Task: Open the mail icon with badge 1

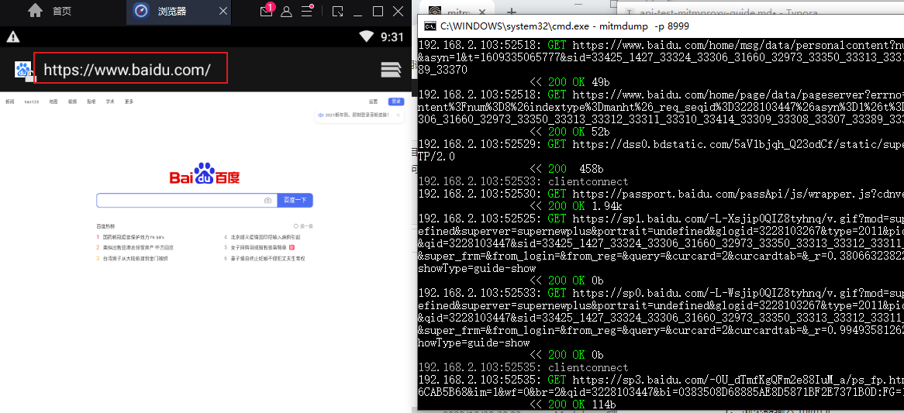Action: pos(267,12)
